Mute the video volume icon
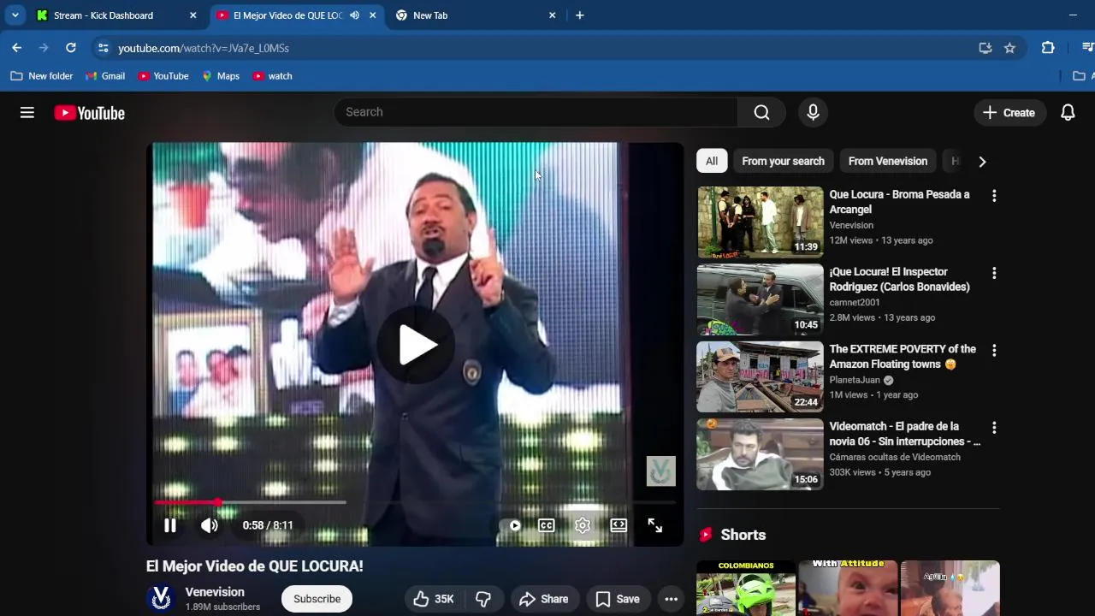 (210, 525)
